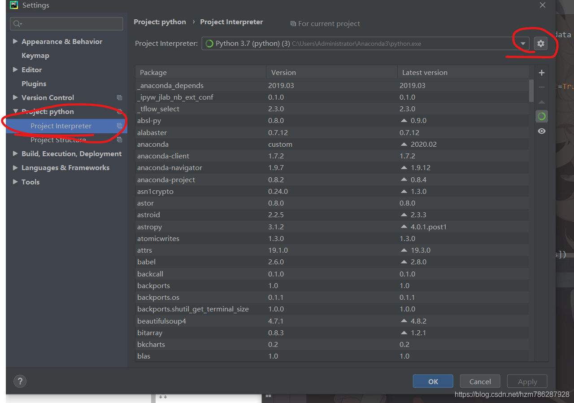Confirm settings with the OK button
Screen dimensions: 574x403
pyautogui.click(x=433, y=381)
